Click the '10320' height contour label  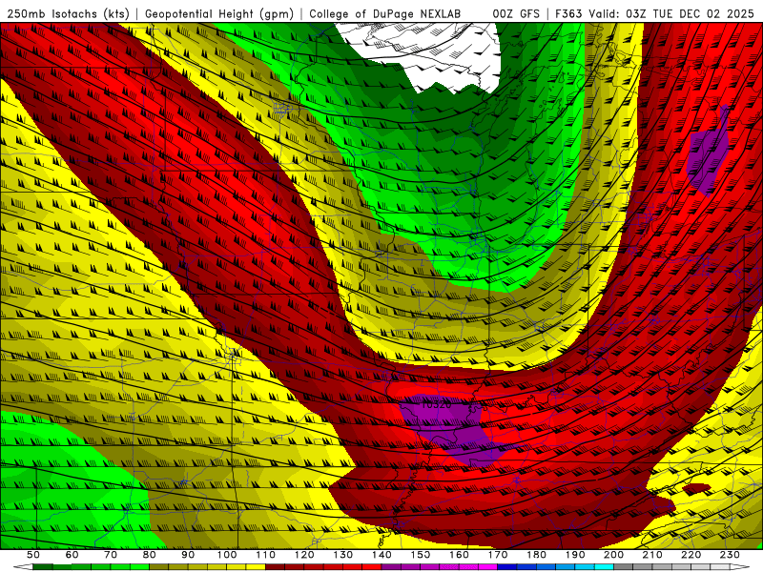coord(436,404)
